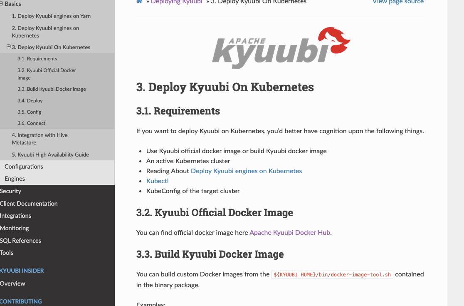The image size is (464, 306).
Task: Click the Basics sidebar heading
Action: point(13,4)
